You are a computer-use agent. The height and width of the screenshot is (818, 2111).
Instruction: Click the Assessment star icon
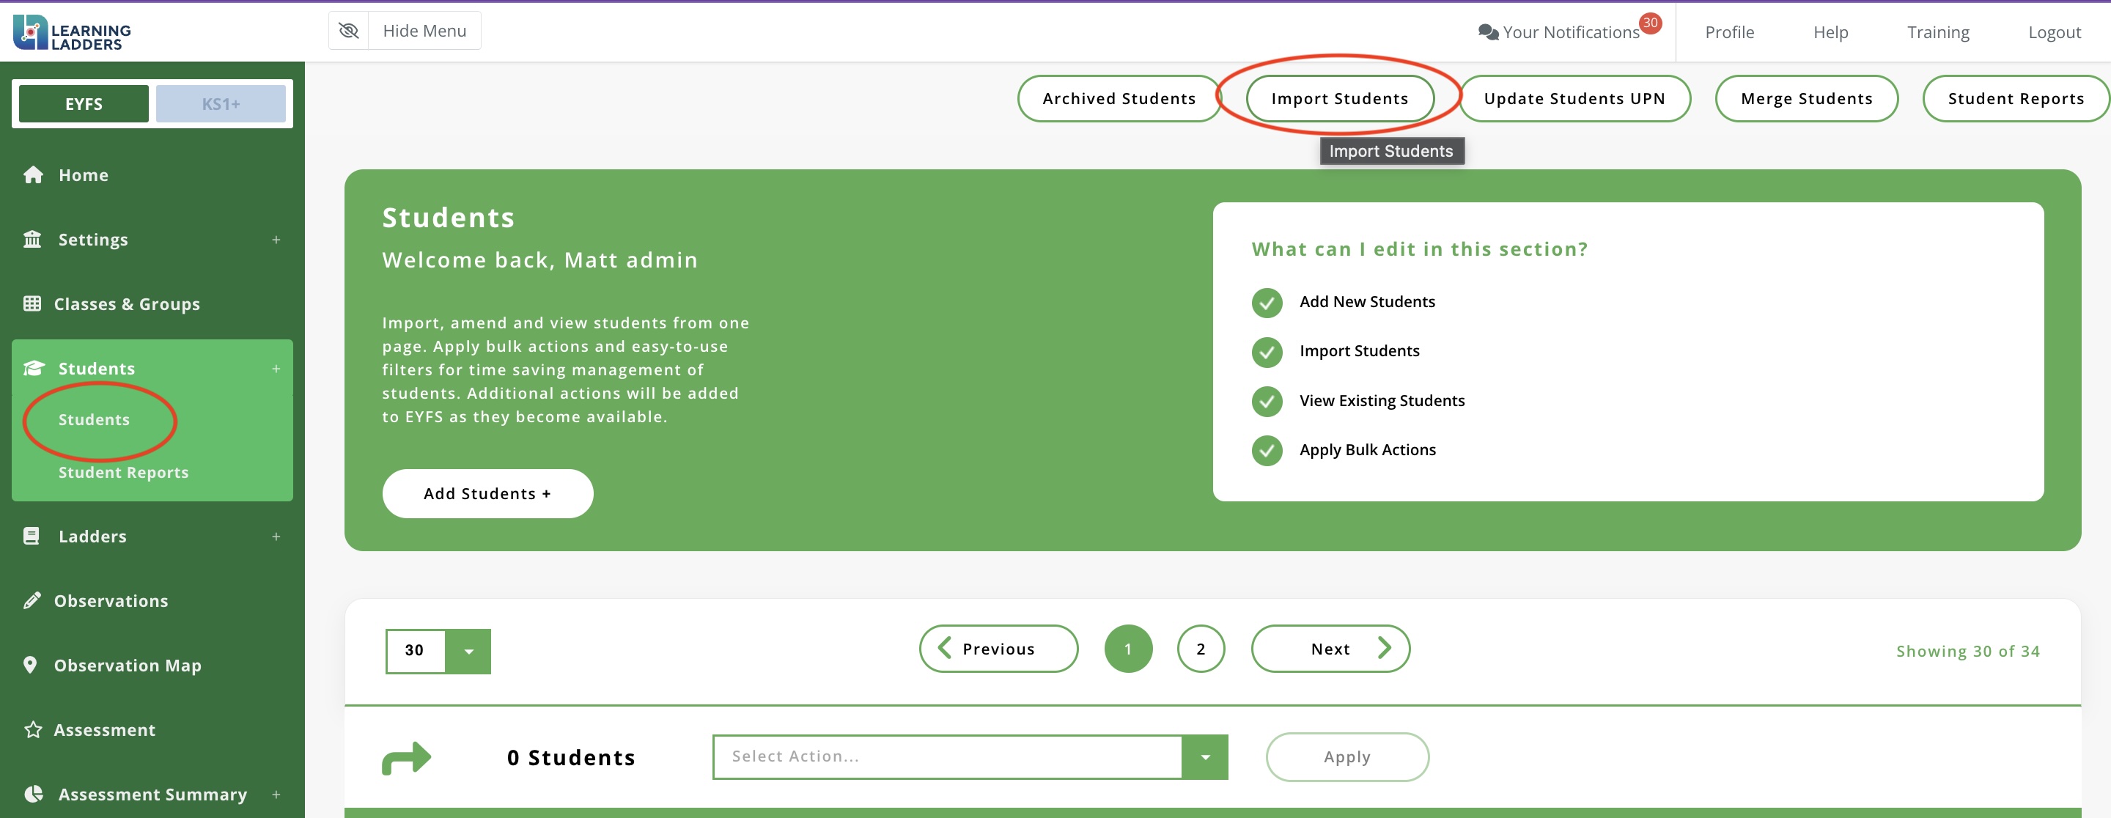[x=33, y=729]
